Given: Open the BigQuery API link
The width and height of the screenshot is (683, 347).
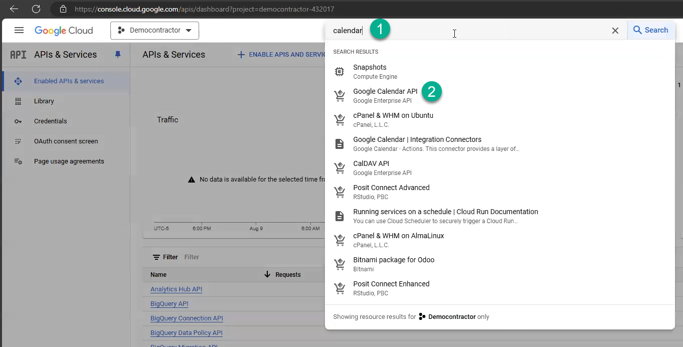Looking at the screenshot, I should pyautogui.click(x=169, y=304).
